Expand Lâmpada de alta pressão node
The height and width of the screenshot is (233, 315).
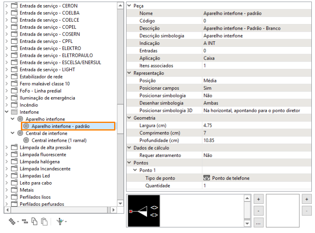[x=6, y=147]
